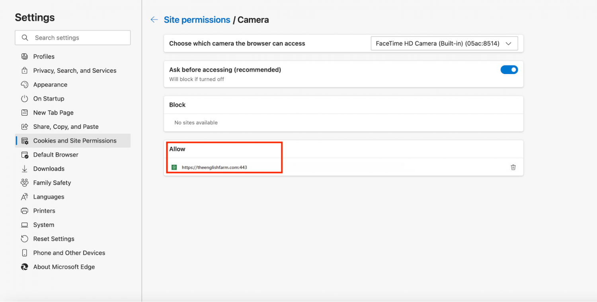Click the Downloads icon in the sidebar
Image resolution: width=597 pixels, height=302 pixels.
[x=25, y=168]
